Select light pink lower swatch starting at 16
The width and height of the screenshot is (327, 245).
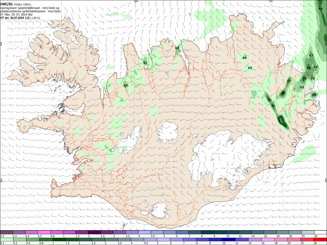(267, 239)
